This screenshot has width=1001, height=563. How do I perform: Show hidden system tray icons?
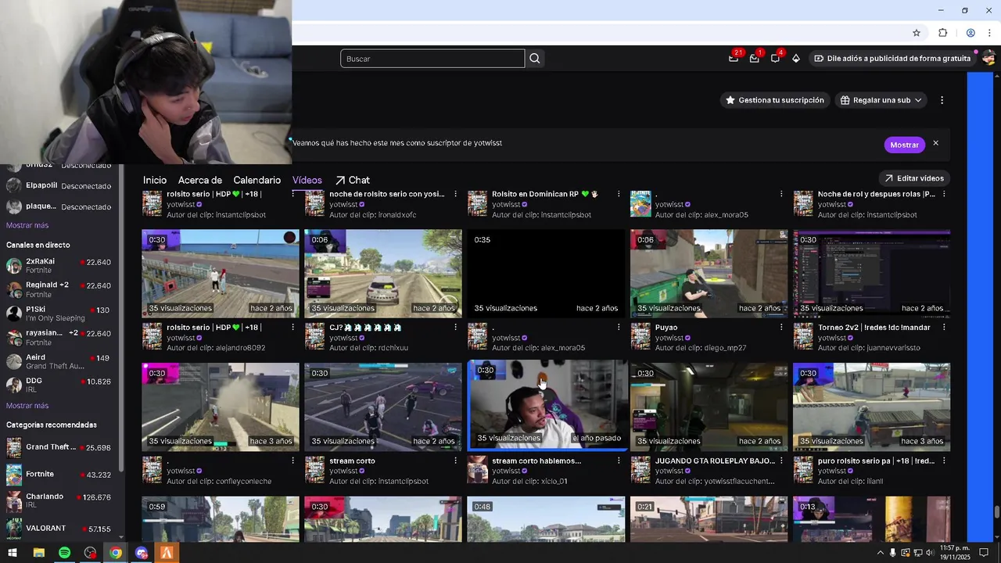(x=881, y=553)
